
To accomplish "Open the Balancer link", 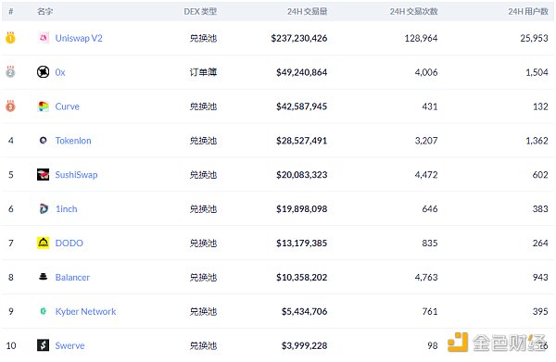I will coord(72,278).
